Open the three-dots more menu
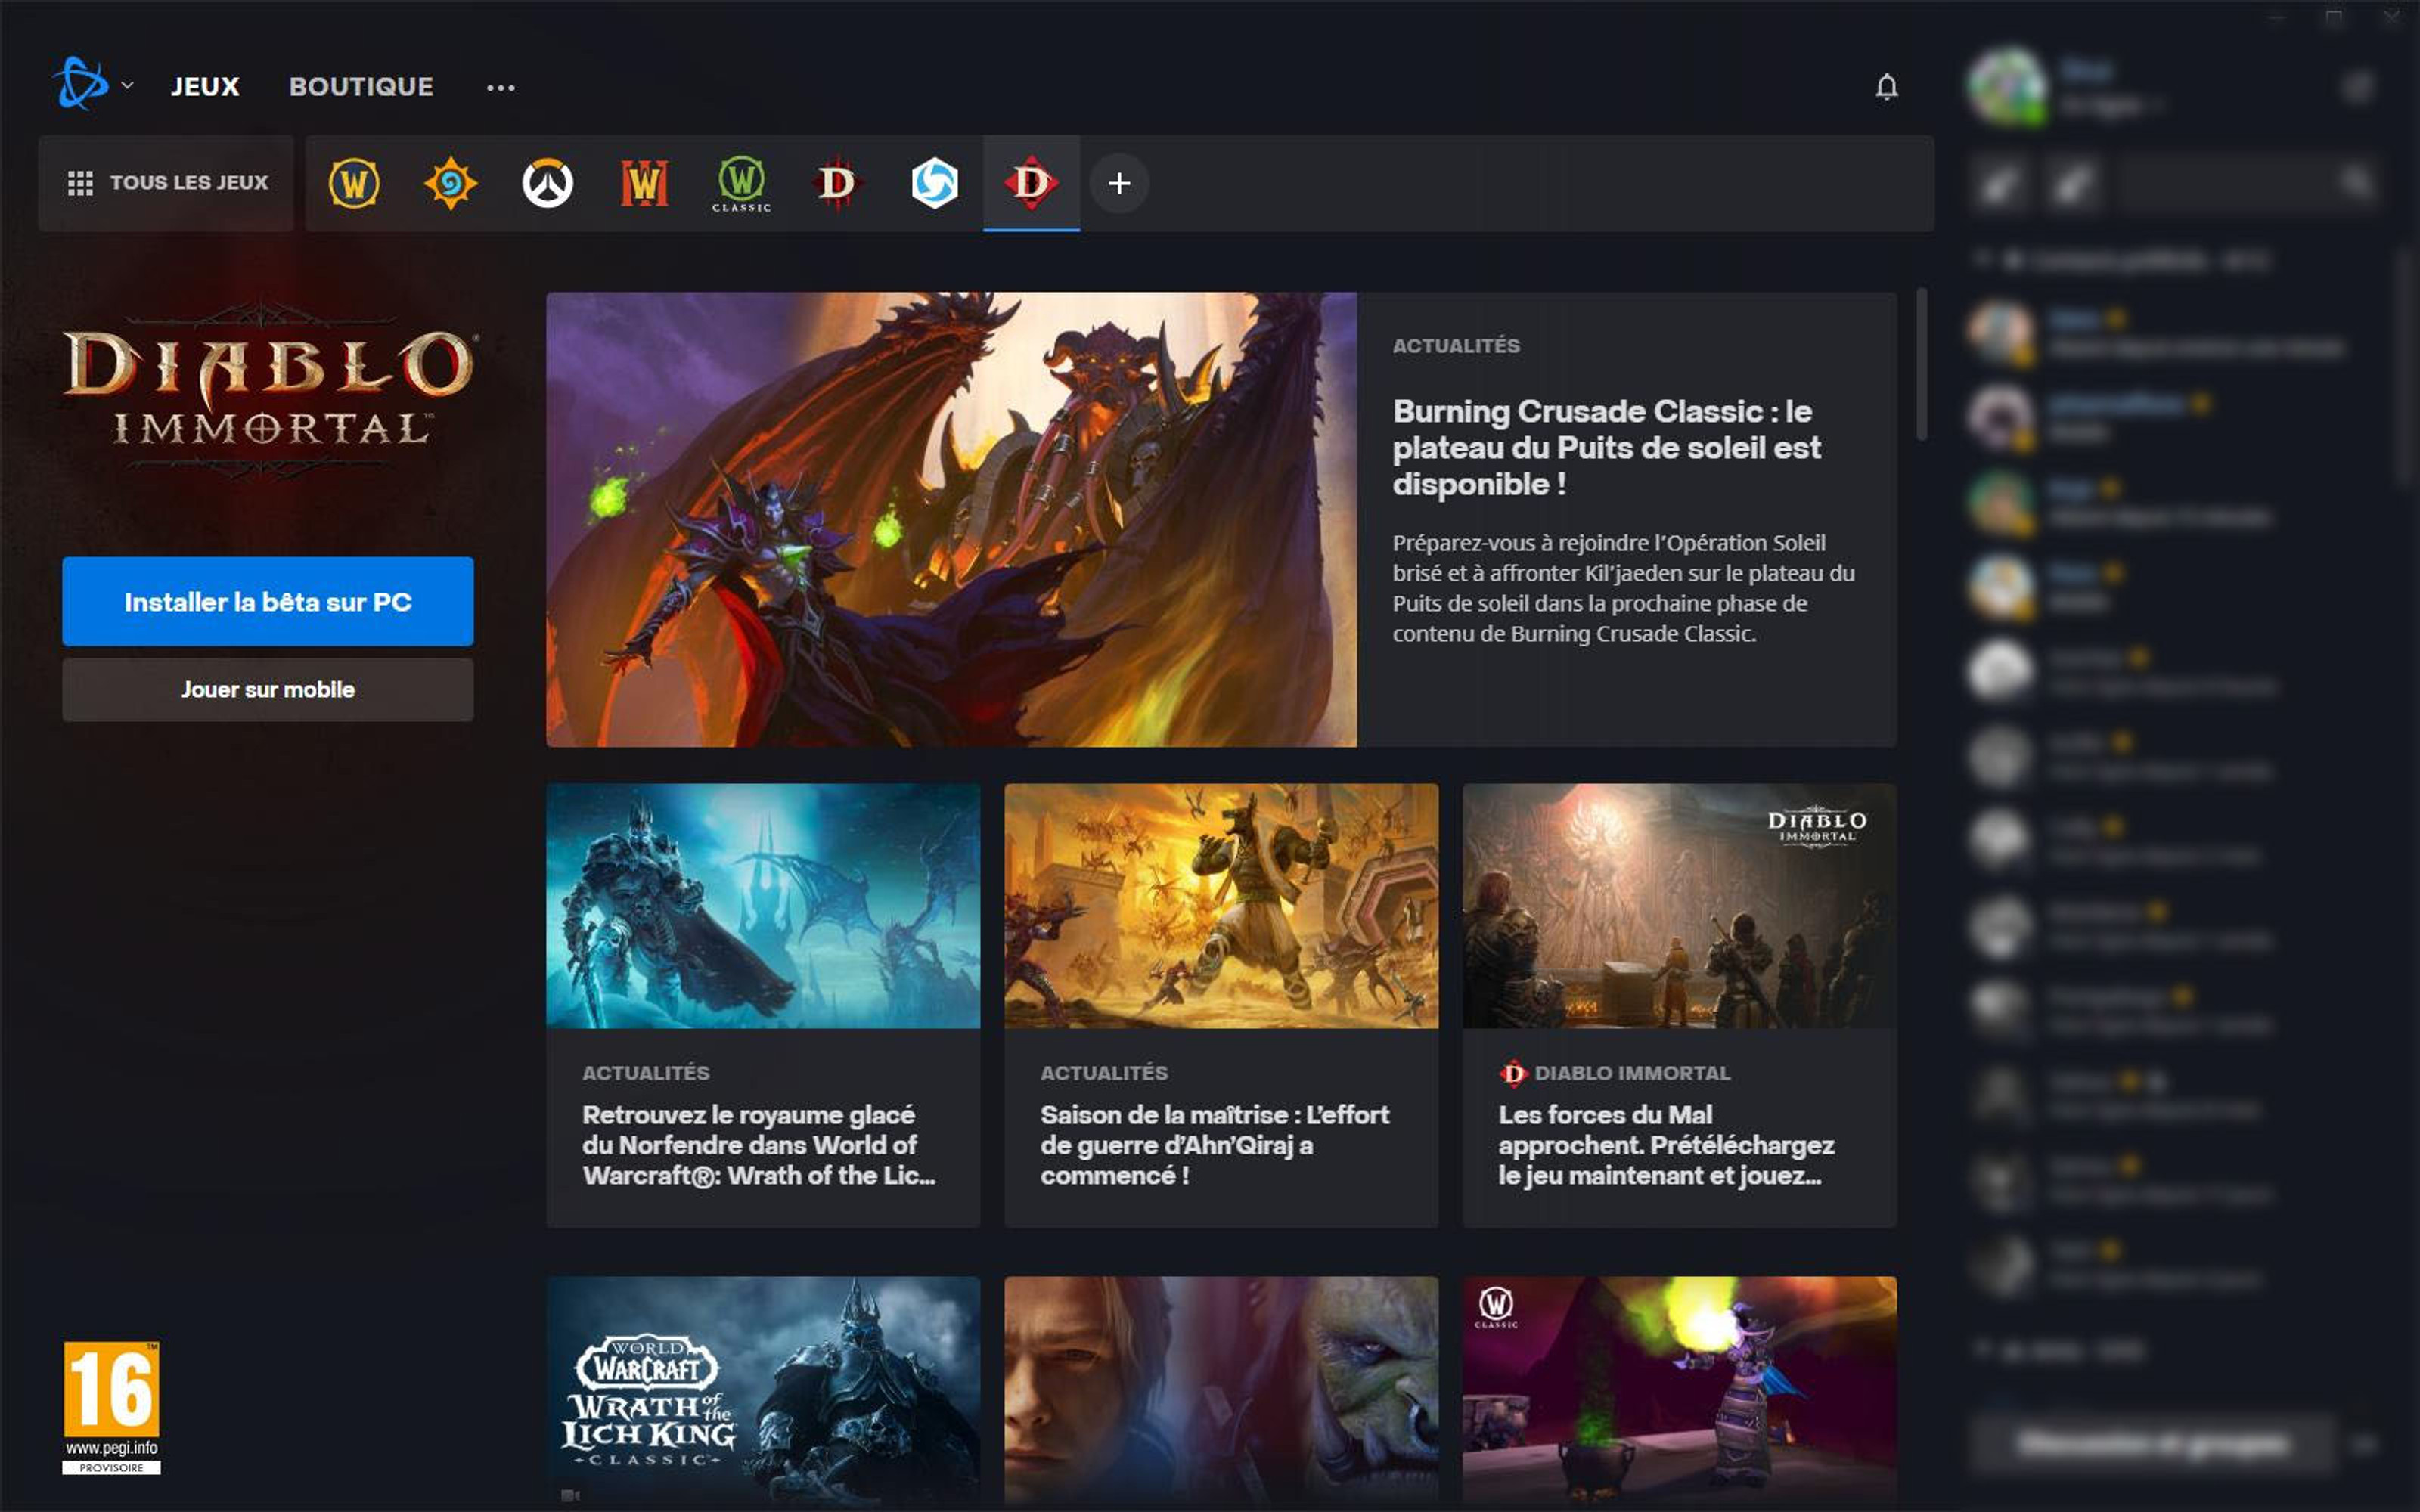Screen dimensions: 2420x1512 501,88
